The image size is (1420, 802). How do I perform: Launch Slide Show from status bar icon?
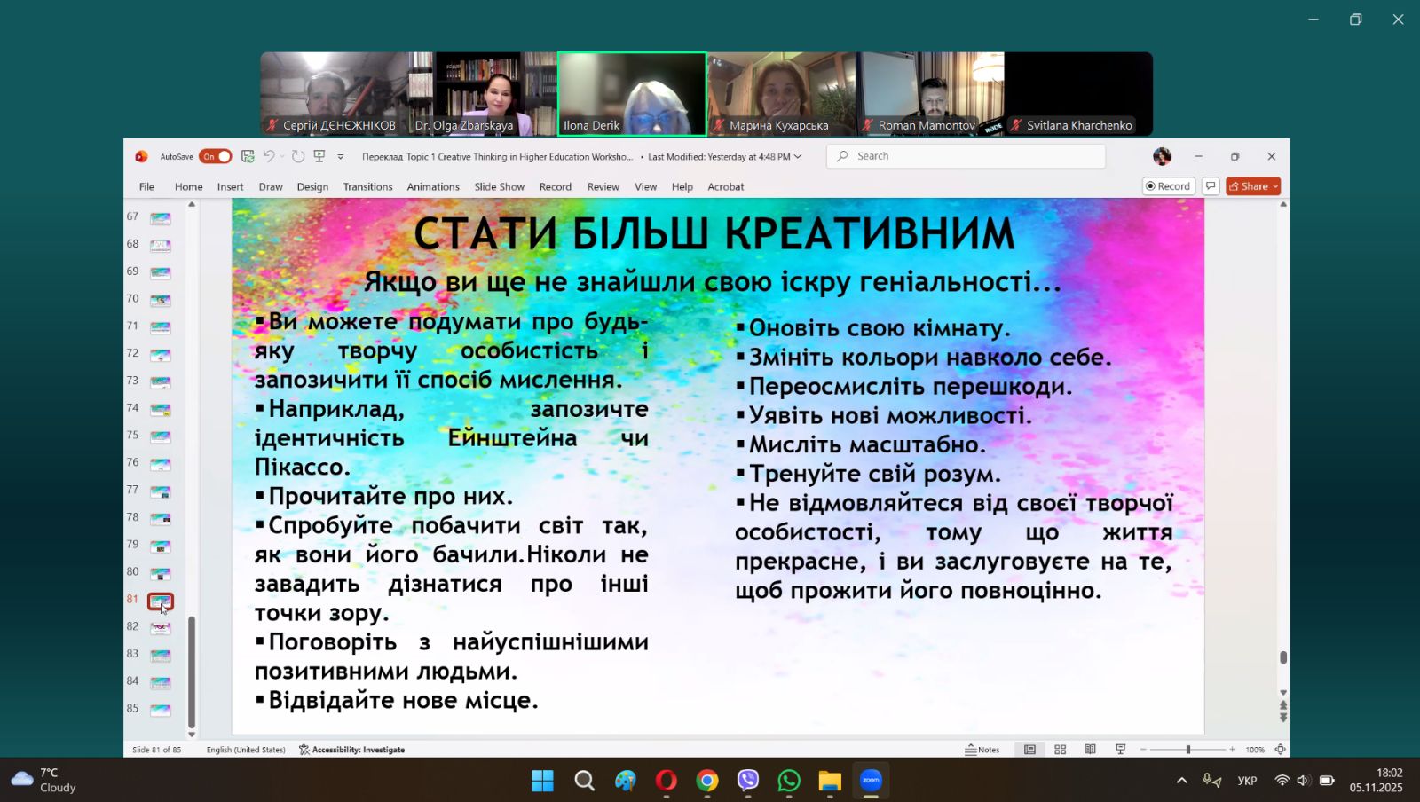pyautogui.click(x=1120, y=750)
